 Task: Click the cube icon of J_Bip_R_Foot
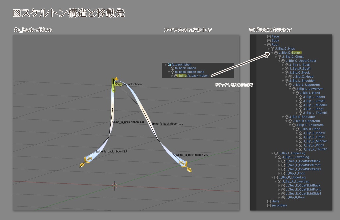(x=283, y=198)
